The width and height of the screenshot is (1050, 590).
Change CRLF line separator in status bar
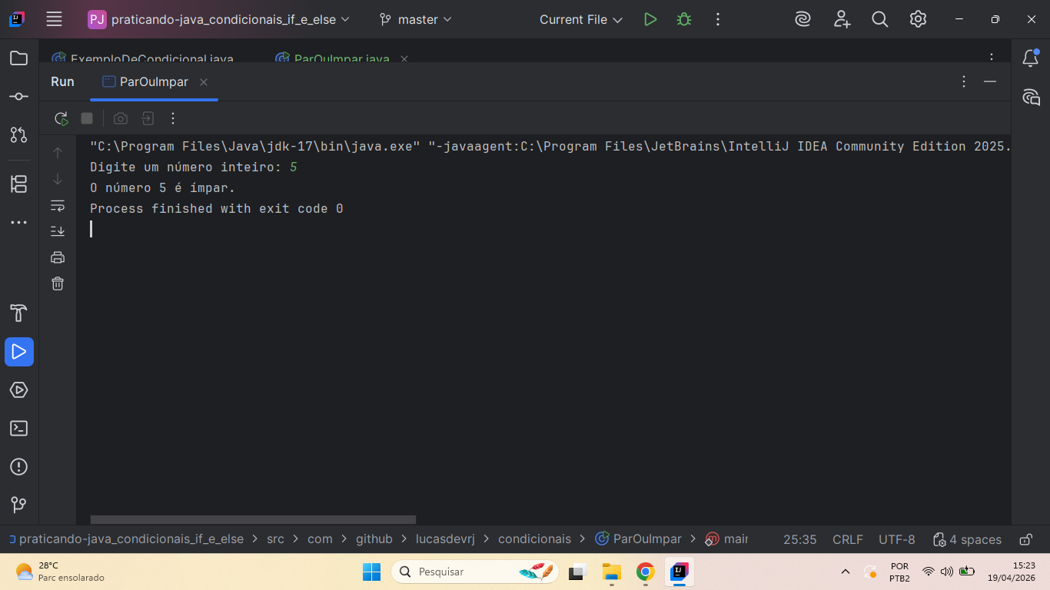tap(848, 539)
